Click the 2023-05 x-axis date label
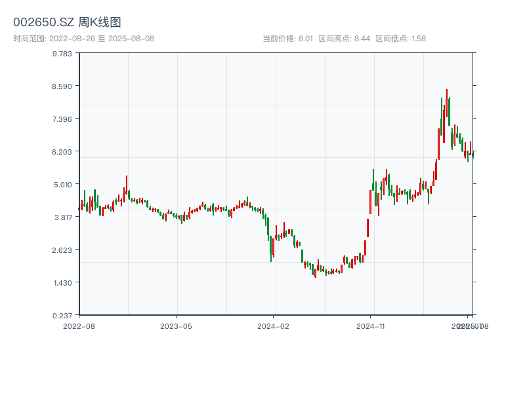This screenshot has height=393, width=525. tap(176, 326)
